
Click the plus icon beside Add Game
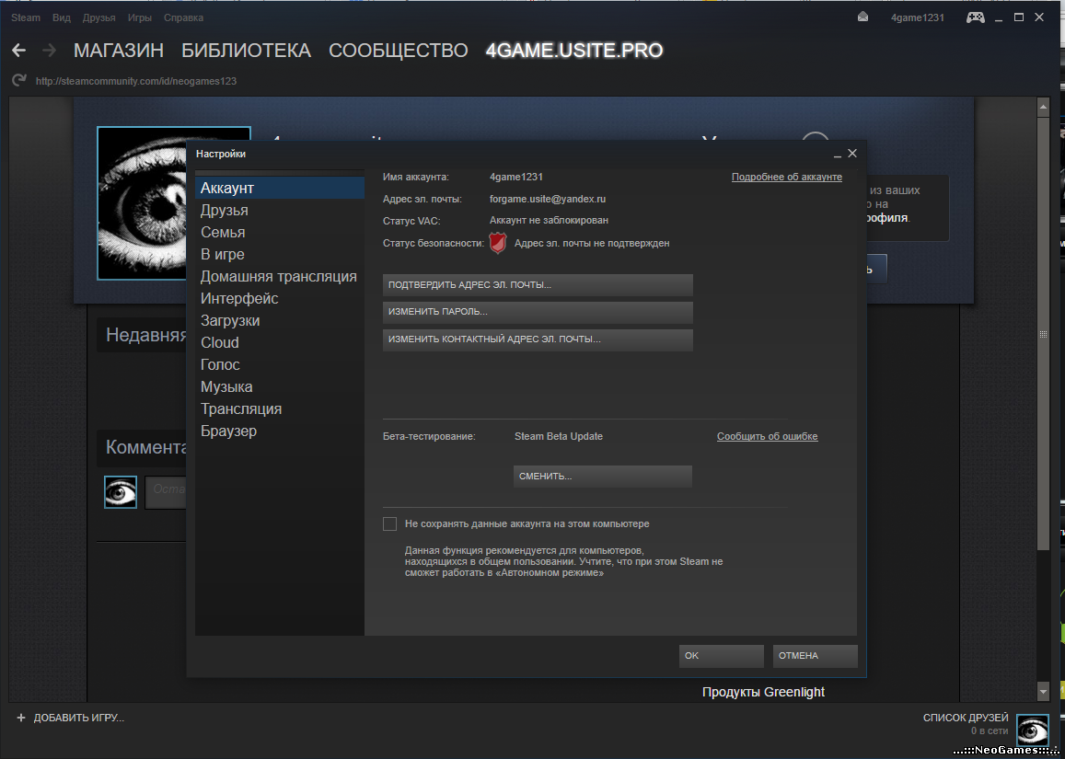pos(21,718)
